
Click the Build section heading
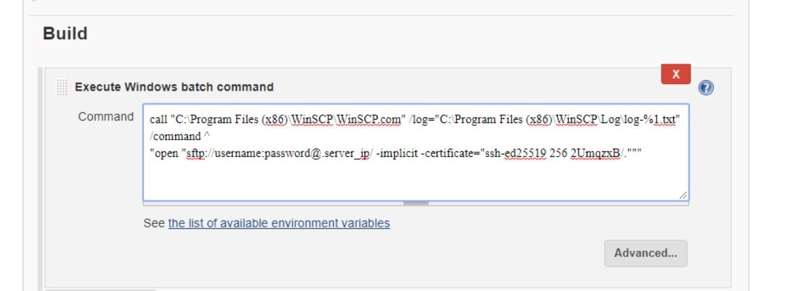pyautogui.click(x=65, y=33)
